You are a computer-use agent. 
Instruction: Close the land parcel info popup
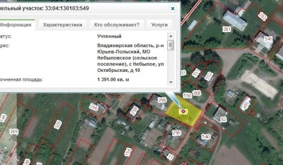(x=172, y=8)
